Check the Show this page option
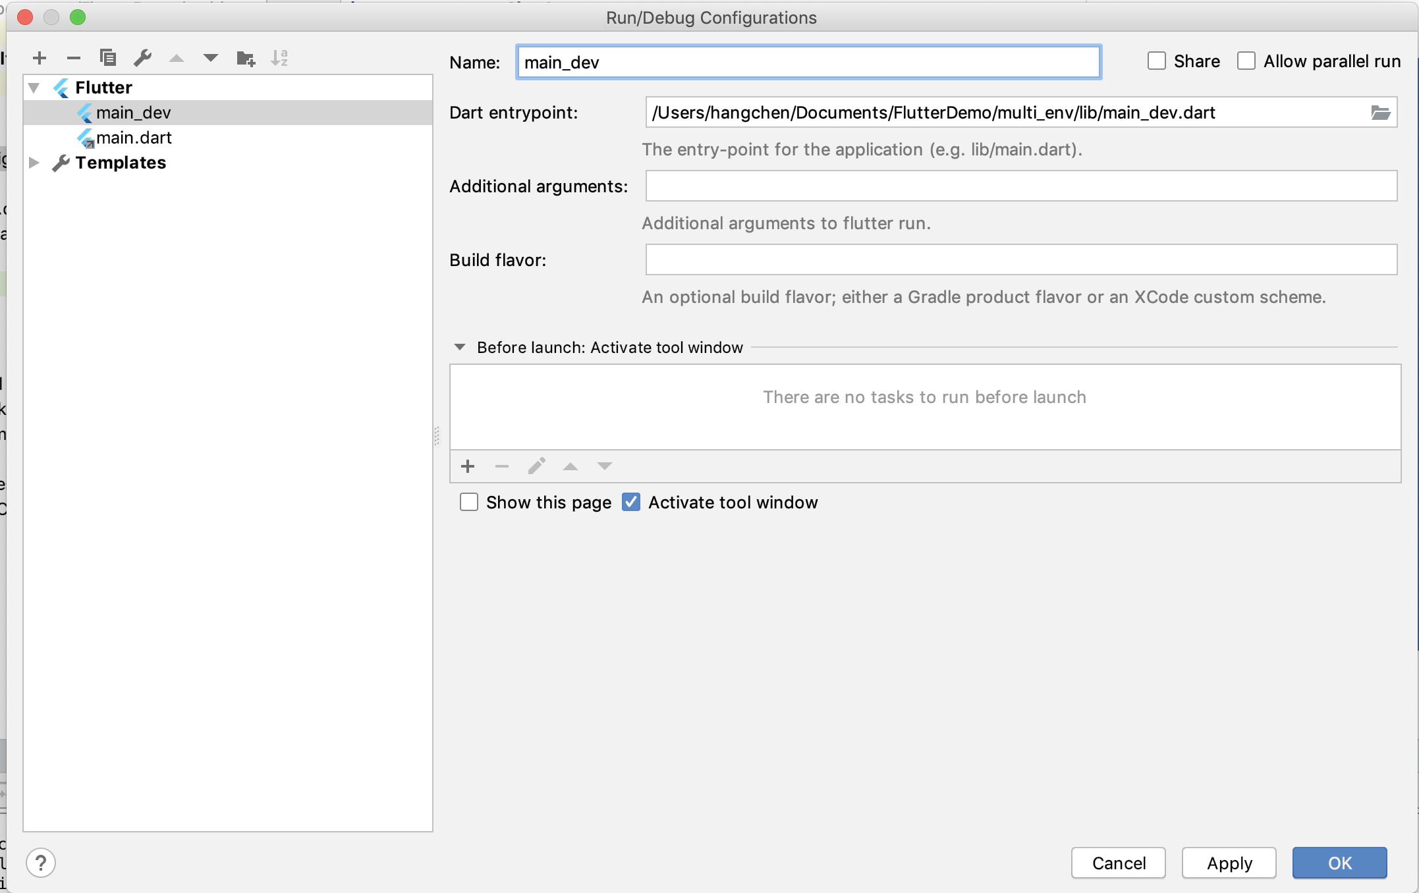 tap(469, 502)
